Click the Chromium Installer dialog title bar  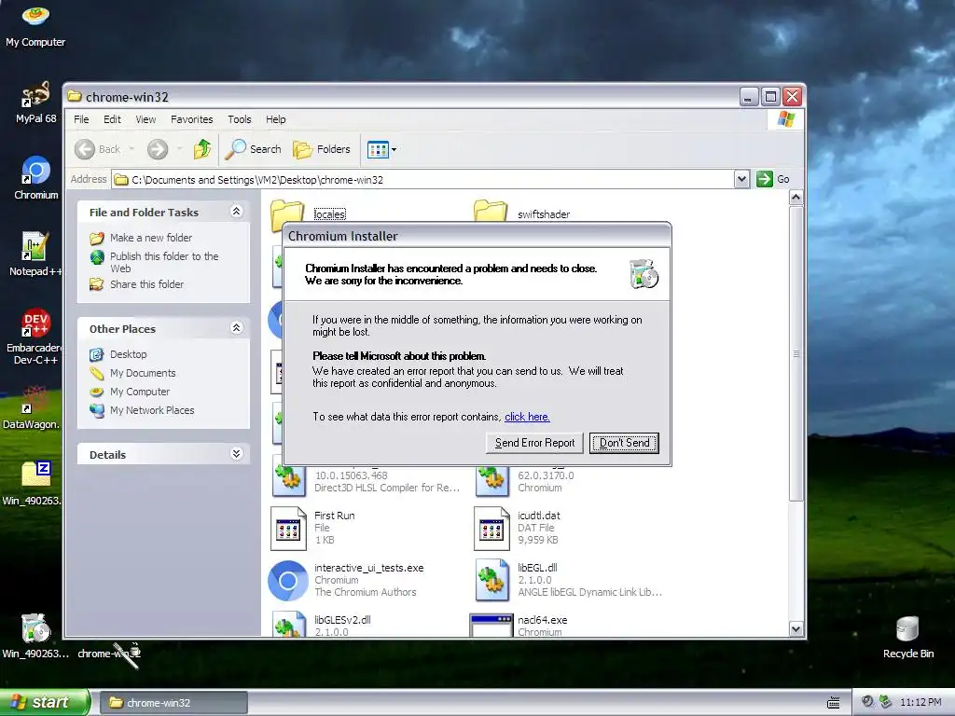pyautogui.click(x=477, y=236)
